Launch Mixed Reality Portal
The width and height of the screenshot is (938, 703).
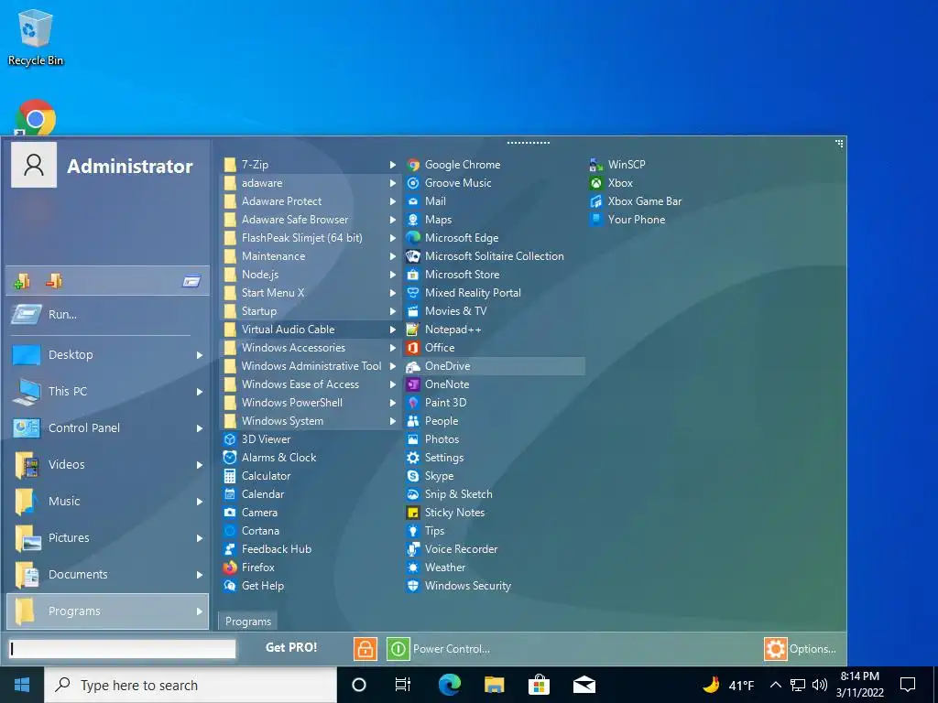464,293
